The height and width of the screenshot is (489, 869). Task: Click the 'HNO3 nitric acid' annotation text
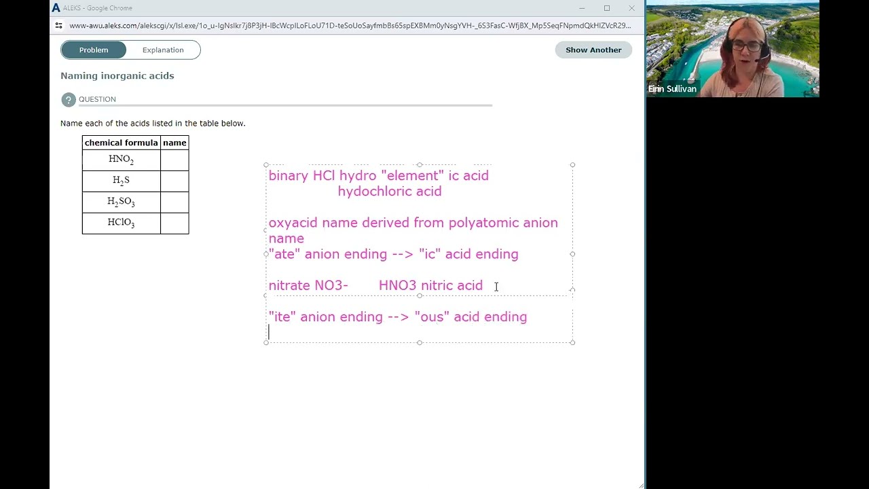click(430, 285)
